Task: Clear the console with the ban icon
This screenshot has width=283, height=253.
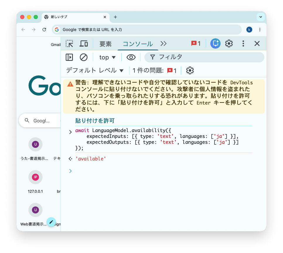Action: click(83, 57)
